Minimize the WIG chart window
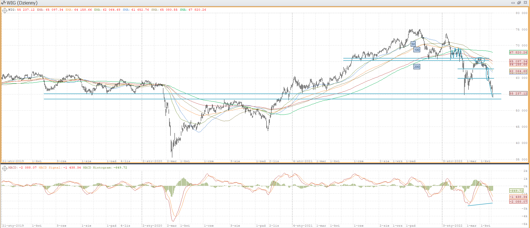The width and height of the screenshot is (530, 228). coord(513,3)
